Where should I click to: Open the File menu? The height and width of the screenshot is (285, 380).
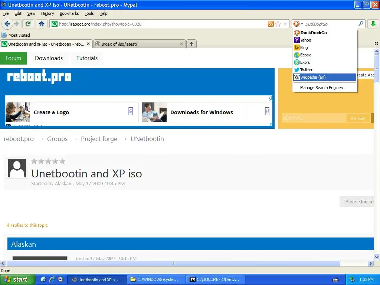pyautogui.click(x=6, y=13)
